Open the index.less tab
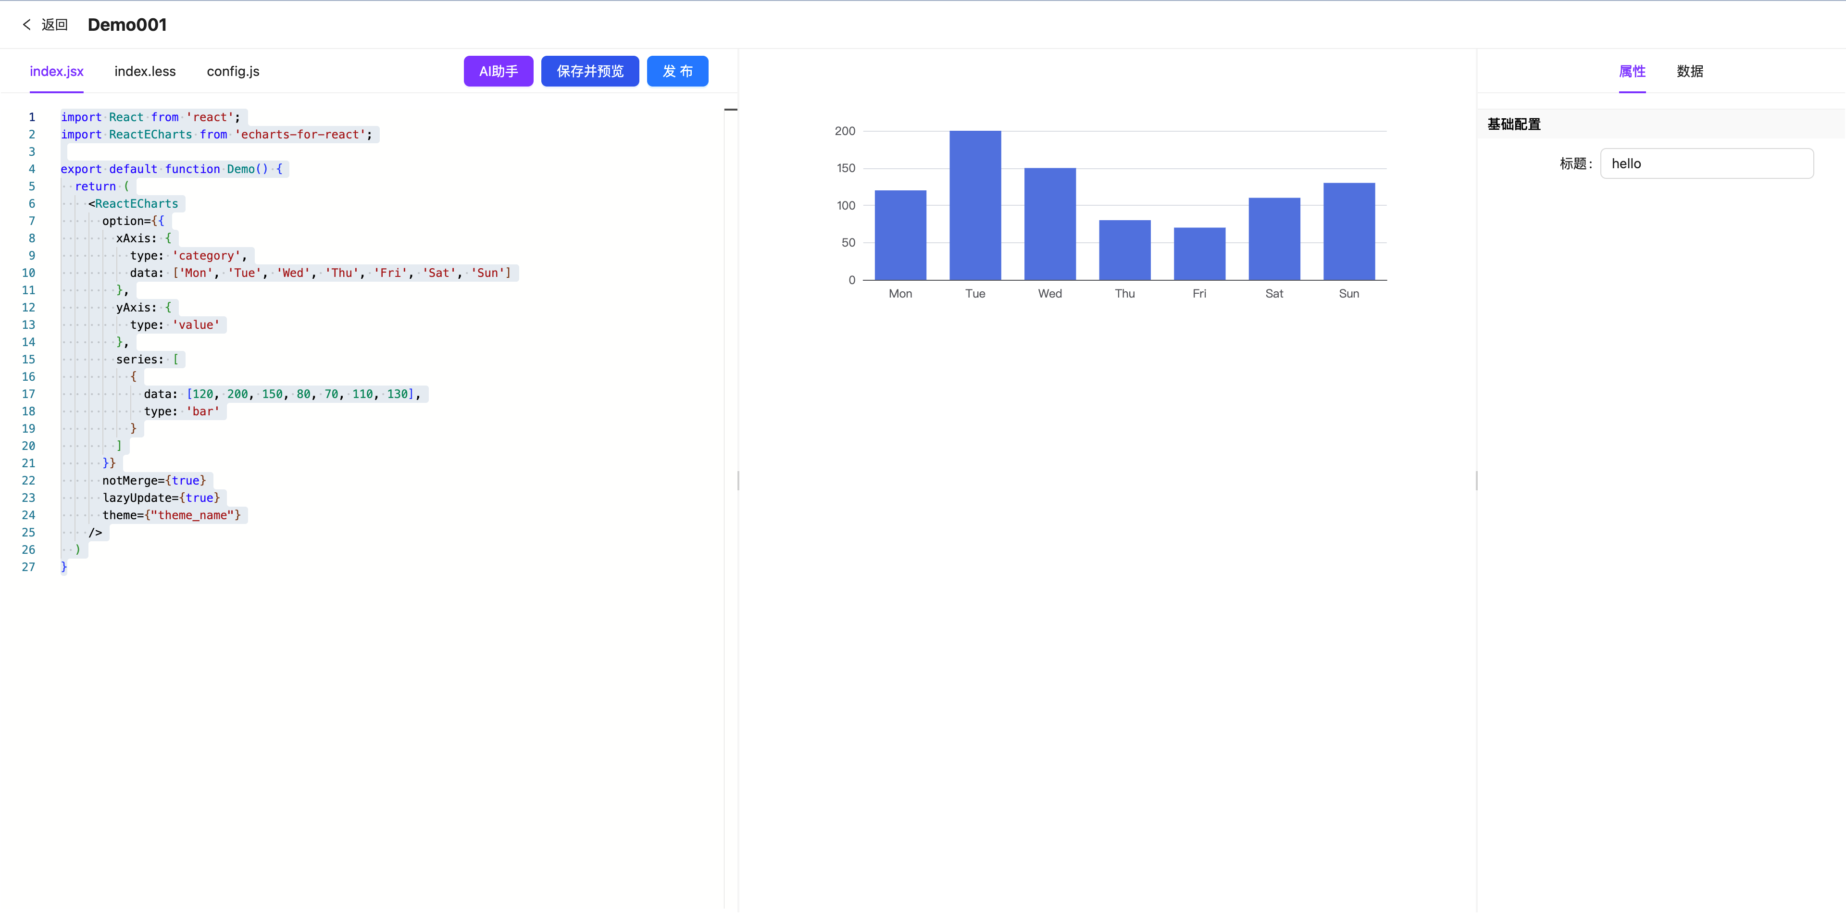The image size is (1846, 922). pyautogui.click(x=145, y=71)
